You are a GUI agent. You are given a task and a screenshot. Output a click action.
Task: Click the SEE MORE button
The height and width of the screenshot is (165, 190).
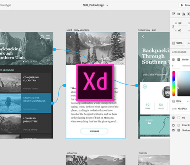pyautogui.click(x=94, y=131)
